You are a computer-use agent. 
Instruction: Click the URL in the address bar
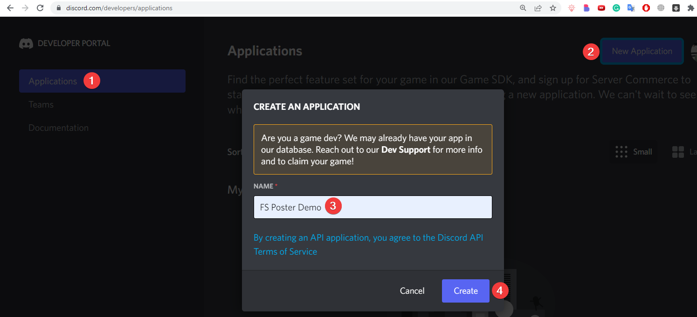(x=119, y=8)
